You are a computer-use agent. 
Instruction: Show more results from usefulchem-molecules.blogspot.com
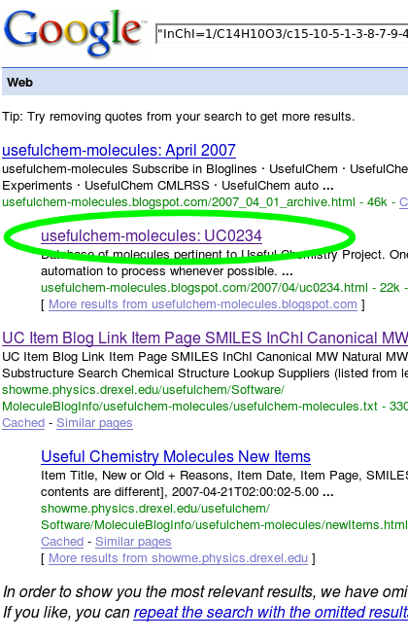203,304
